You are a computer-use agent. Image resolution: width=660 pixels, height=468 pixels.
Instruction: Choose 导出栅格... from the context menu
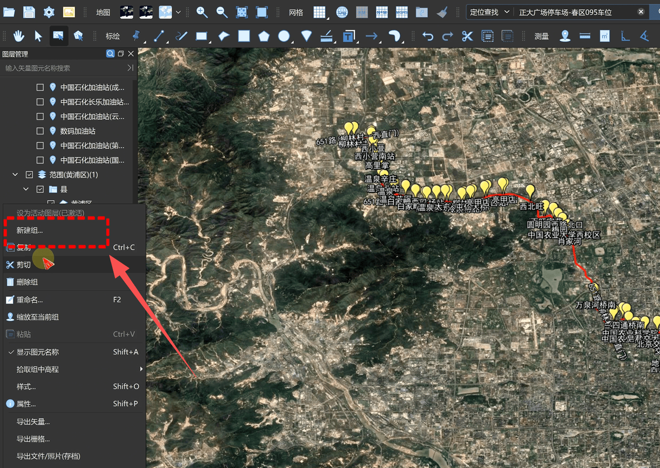(x=74, y=439)
